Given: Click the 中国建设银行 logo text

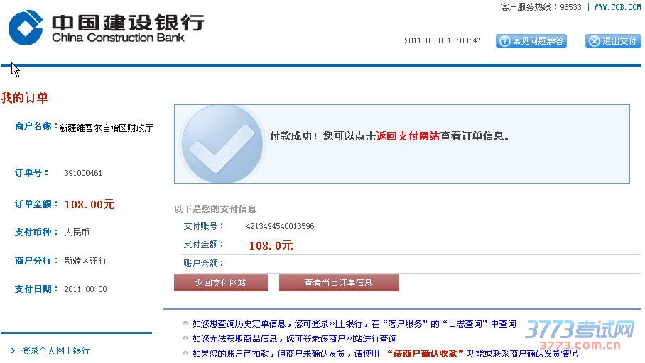Looking at the screenshot, I should tap(127, 22).
